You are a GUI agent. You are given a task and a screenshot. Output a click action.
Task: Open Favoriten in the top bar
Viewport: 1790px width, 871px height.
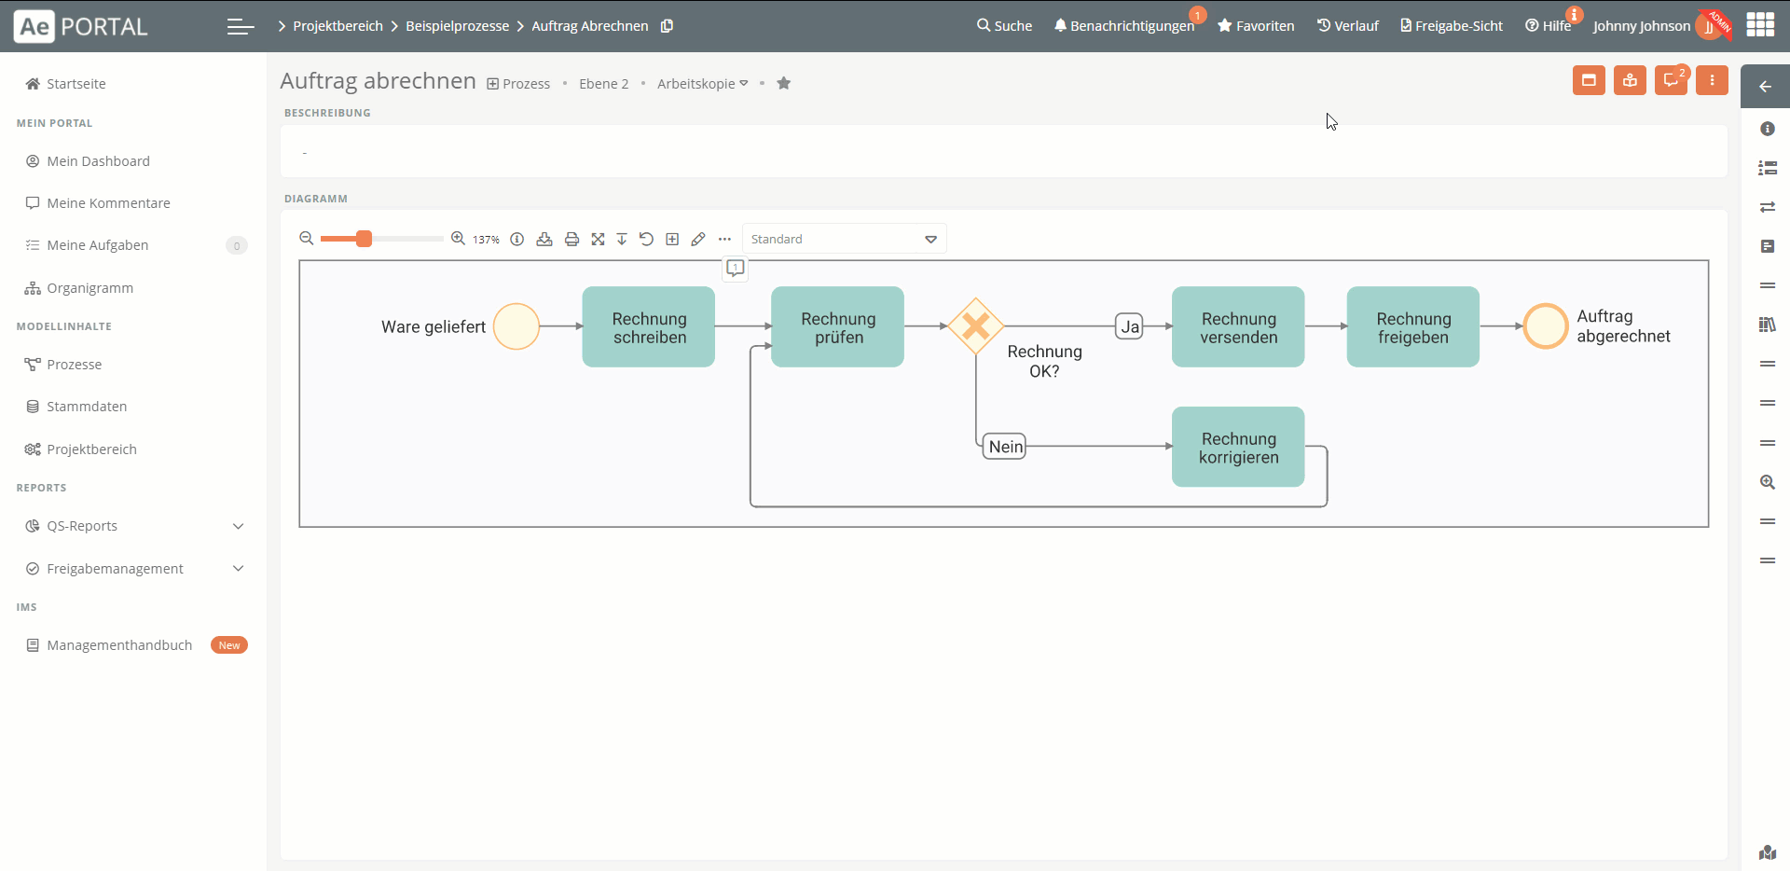pos(1256,26)
